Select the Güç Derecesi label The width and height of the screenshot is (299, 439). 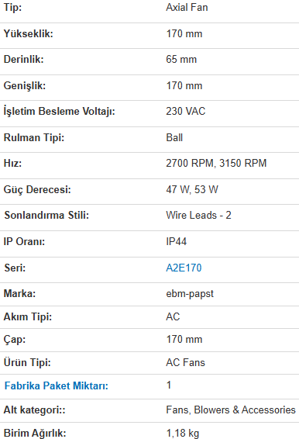click(x=37, y=189)
